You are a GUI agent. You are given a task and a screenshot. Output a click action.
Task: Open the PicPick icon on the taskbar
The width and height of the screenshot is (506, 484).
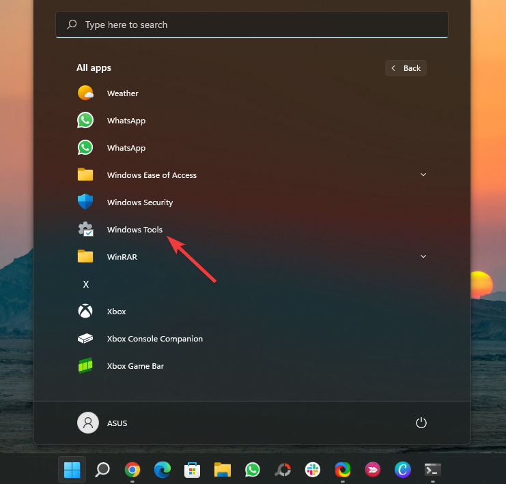(x=283, y=470)
